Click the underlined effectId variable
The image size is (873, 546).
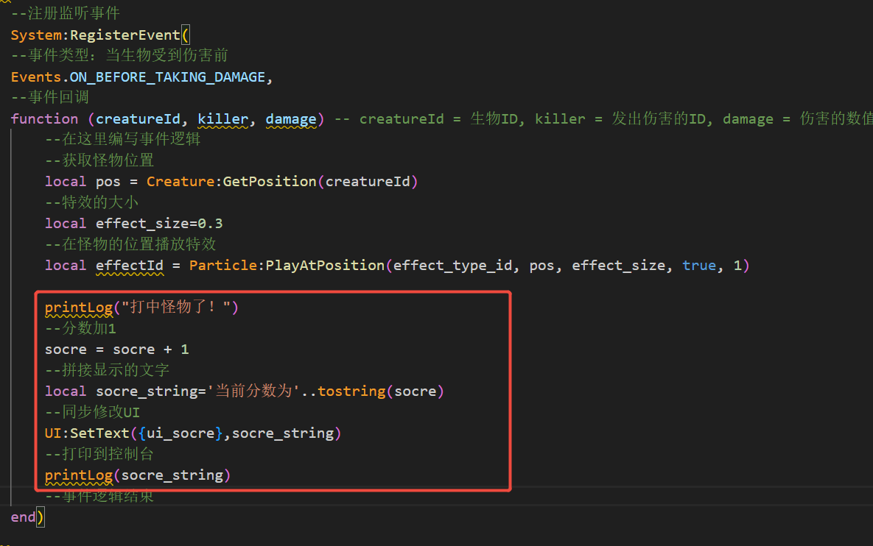(x=129, y=265)
